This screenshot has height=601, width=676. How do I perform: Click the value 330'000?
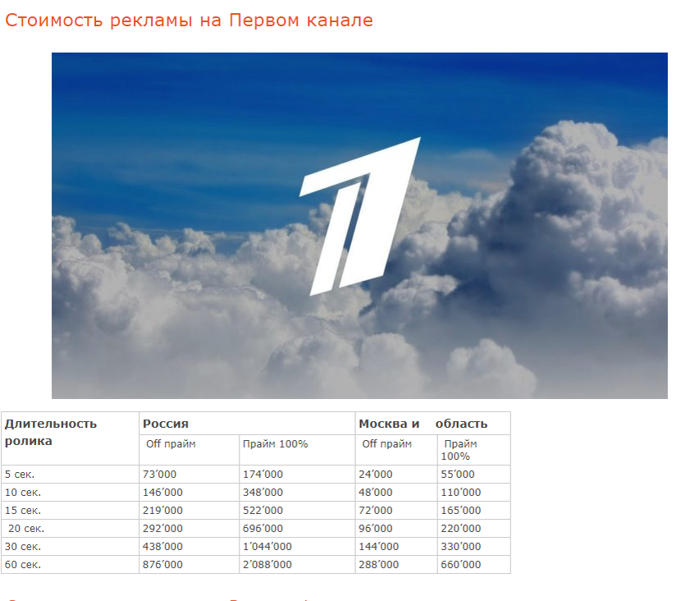tap(460, 547)
